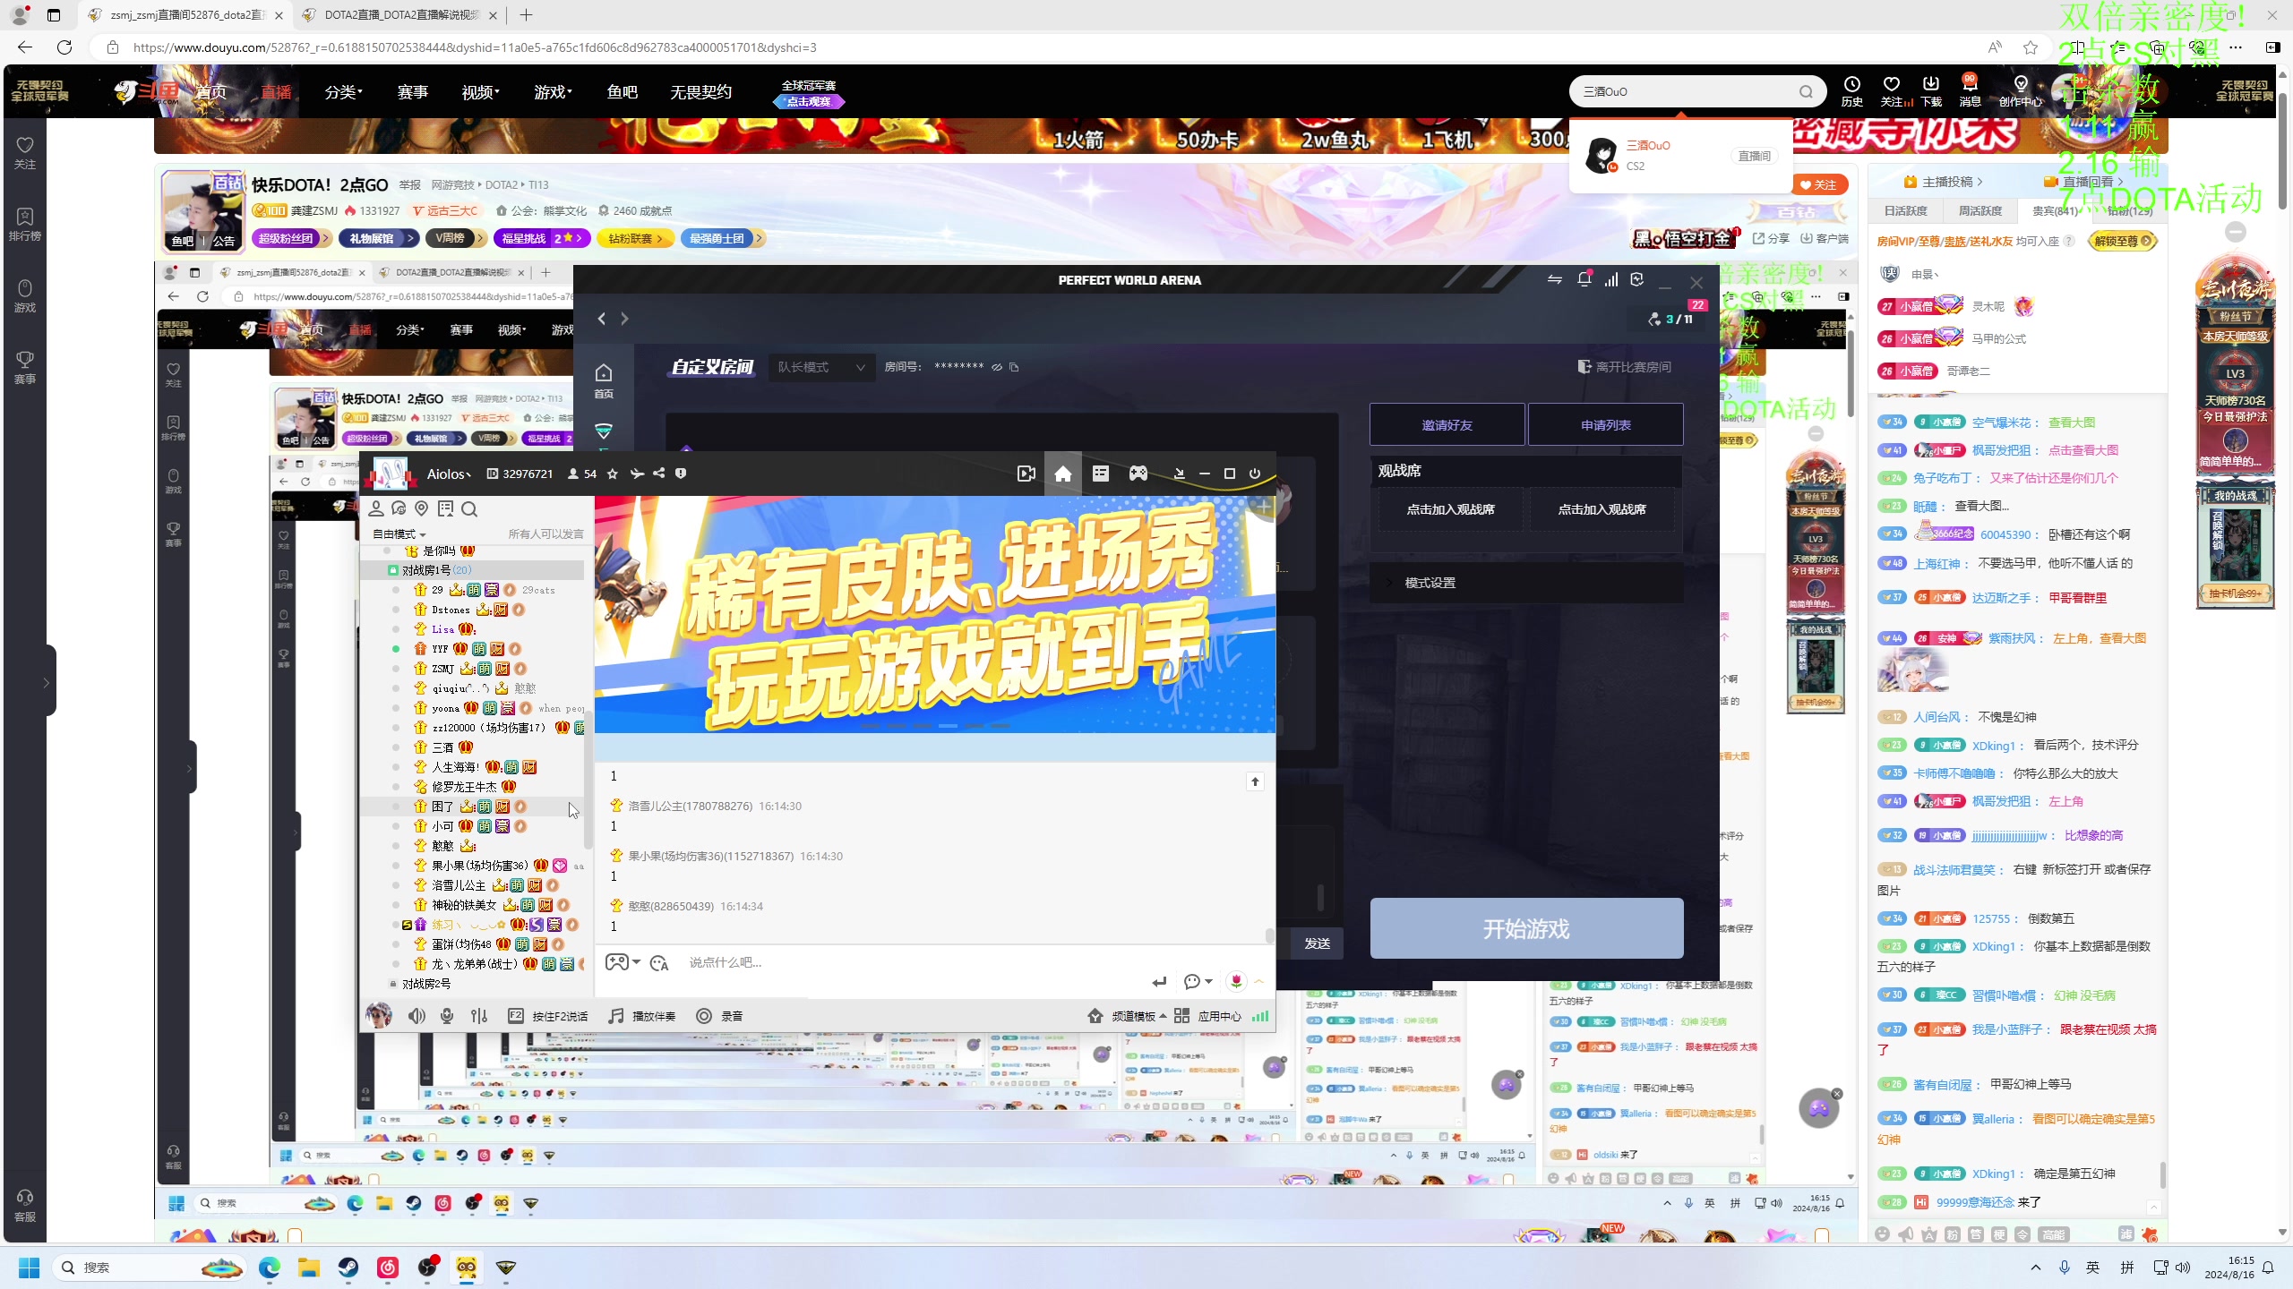This screenshot has height=1289, width=2293.
Task: Expand the 对战房2号 channel
Action: coord(426,984)
